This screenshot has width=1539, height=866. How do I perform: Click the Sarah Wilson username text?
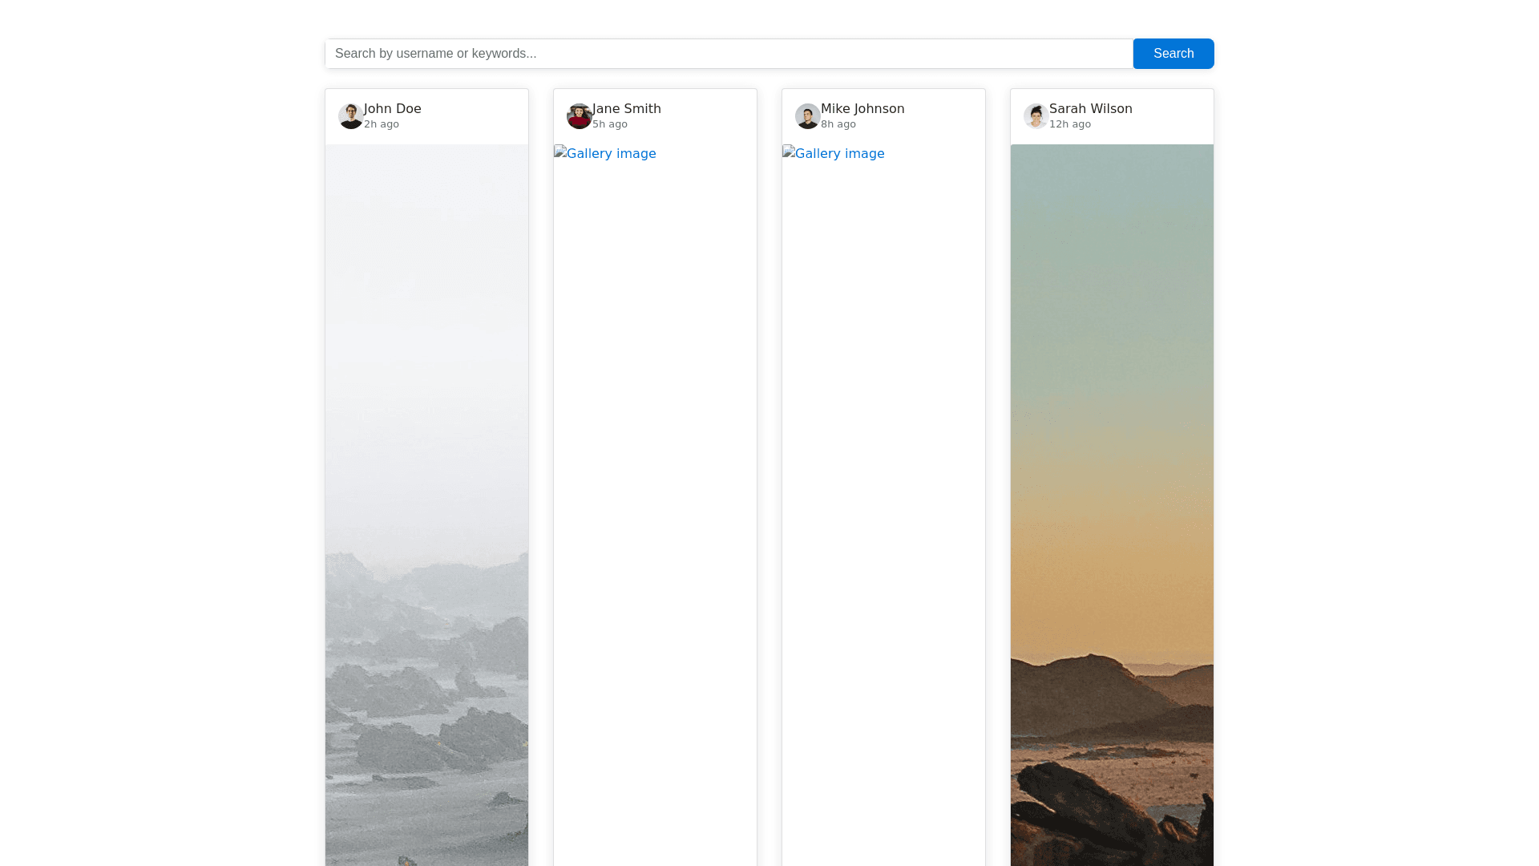(x=1090, y=108)
